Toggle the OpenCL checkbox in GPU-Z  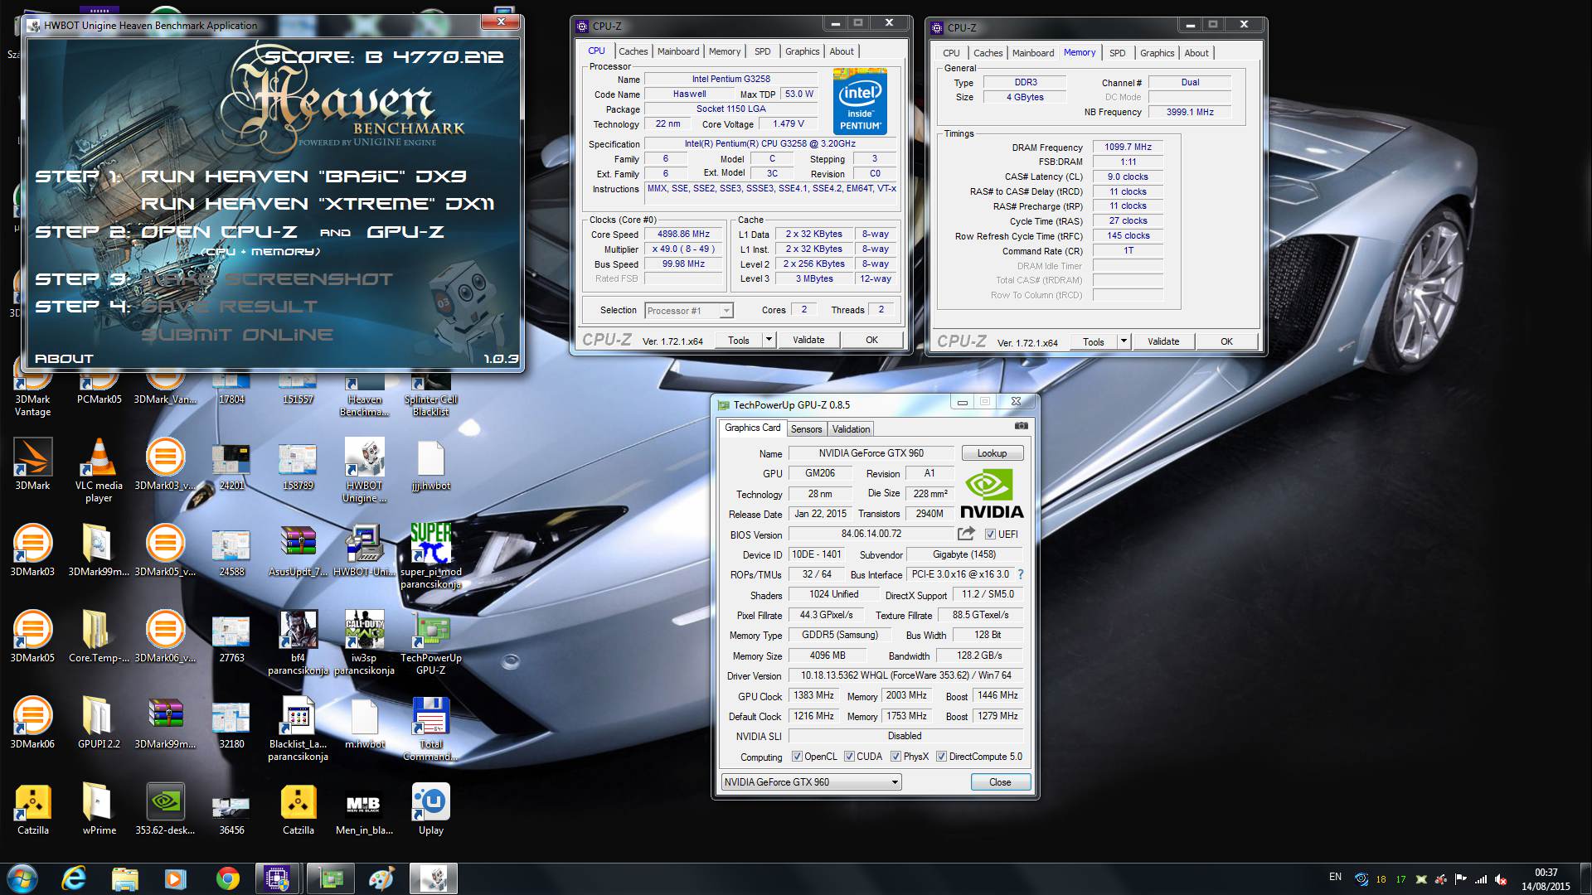click(797, 757)
